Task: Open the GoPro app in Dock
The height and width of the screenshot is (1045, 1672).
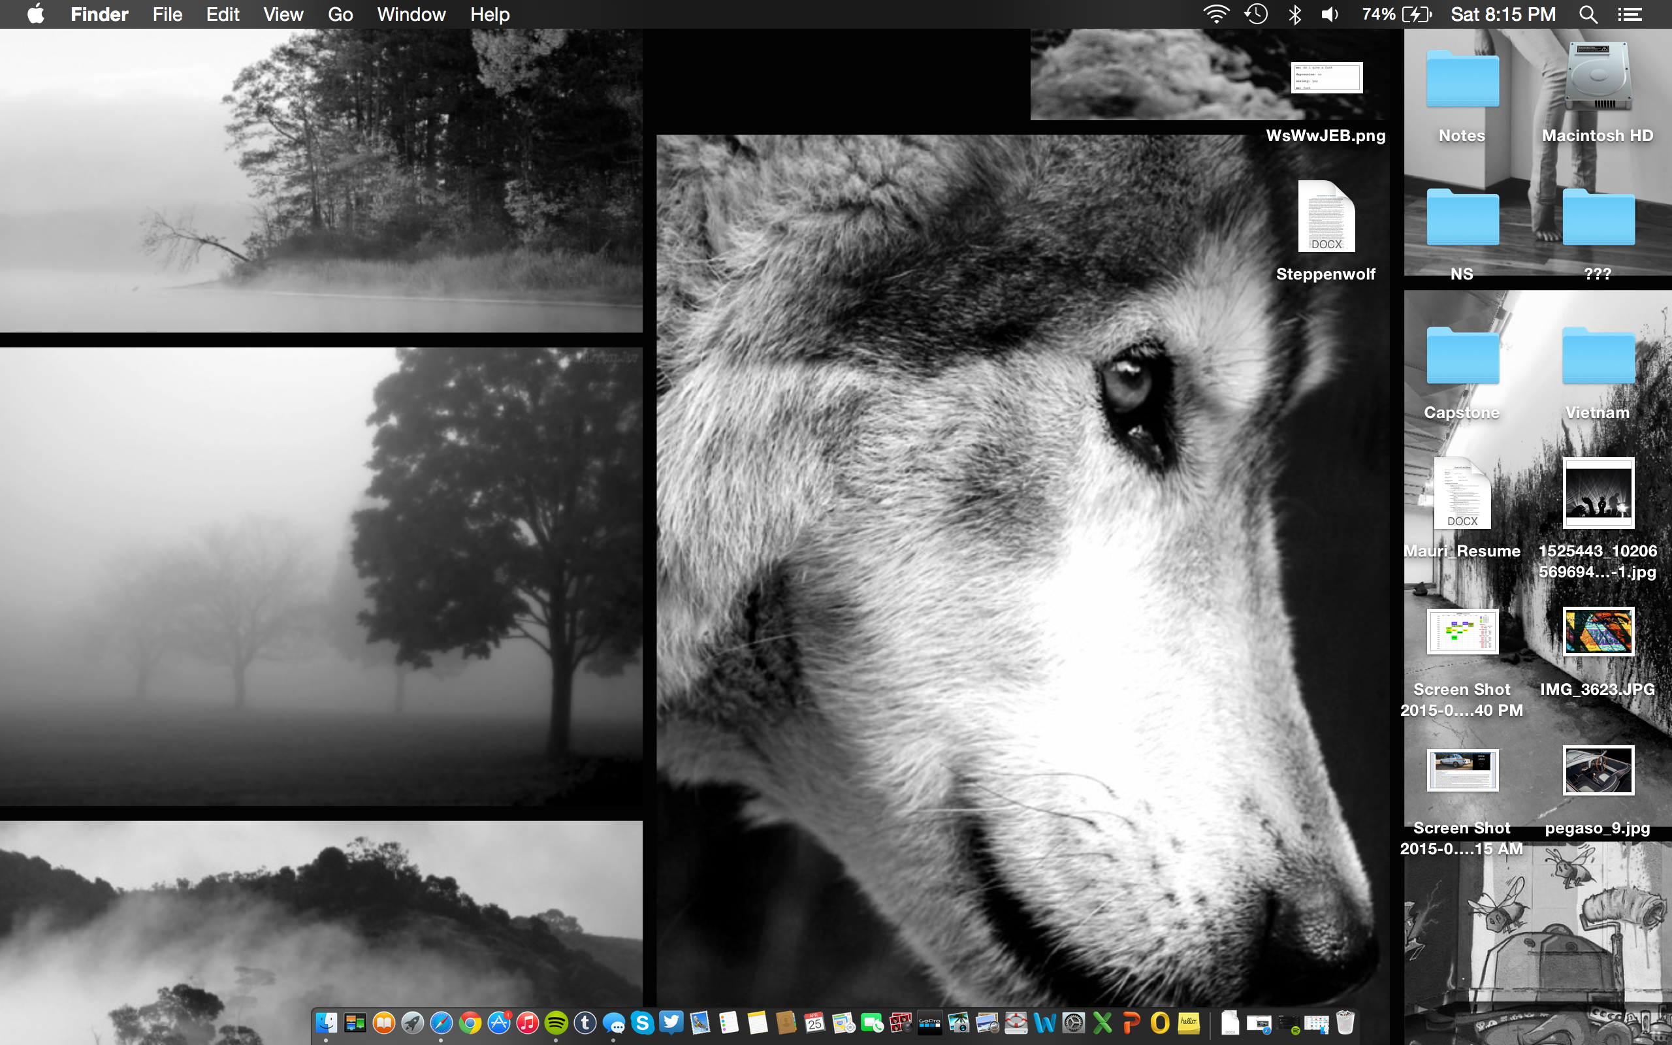Action: [x=930, y=1022]
